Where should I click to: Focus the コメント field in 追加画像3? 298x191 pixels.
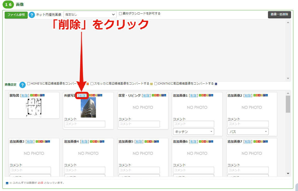click(x=30, y=170)
